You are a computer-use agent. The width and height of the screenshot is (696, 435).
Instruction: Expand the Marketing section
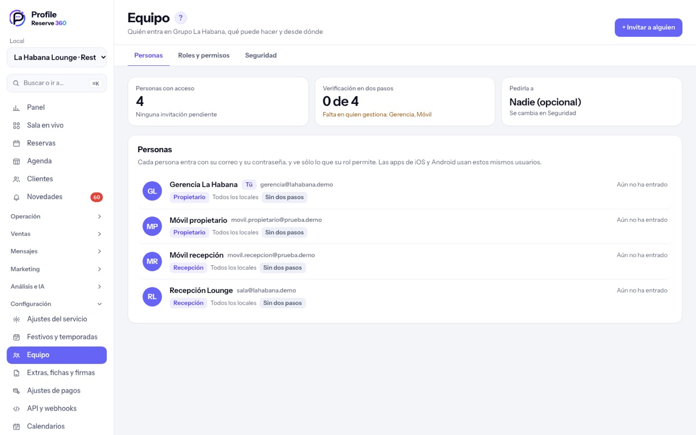[x=57, y=269]
